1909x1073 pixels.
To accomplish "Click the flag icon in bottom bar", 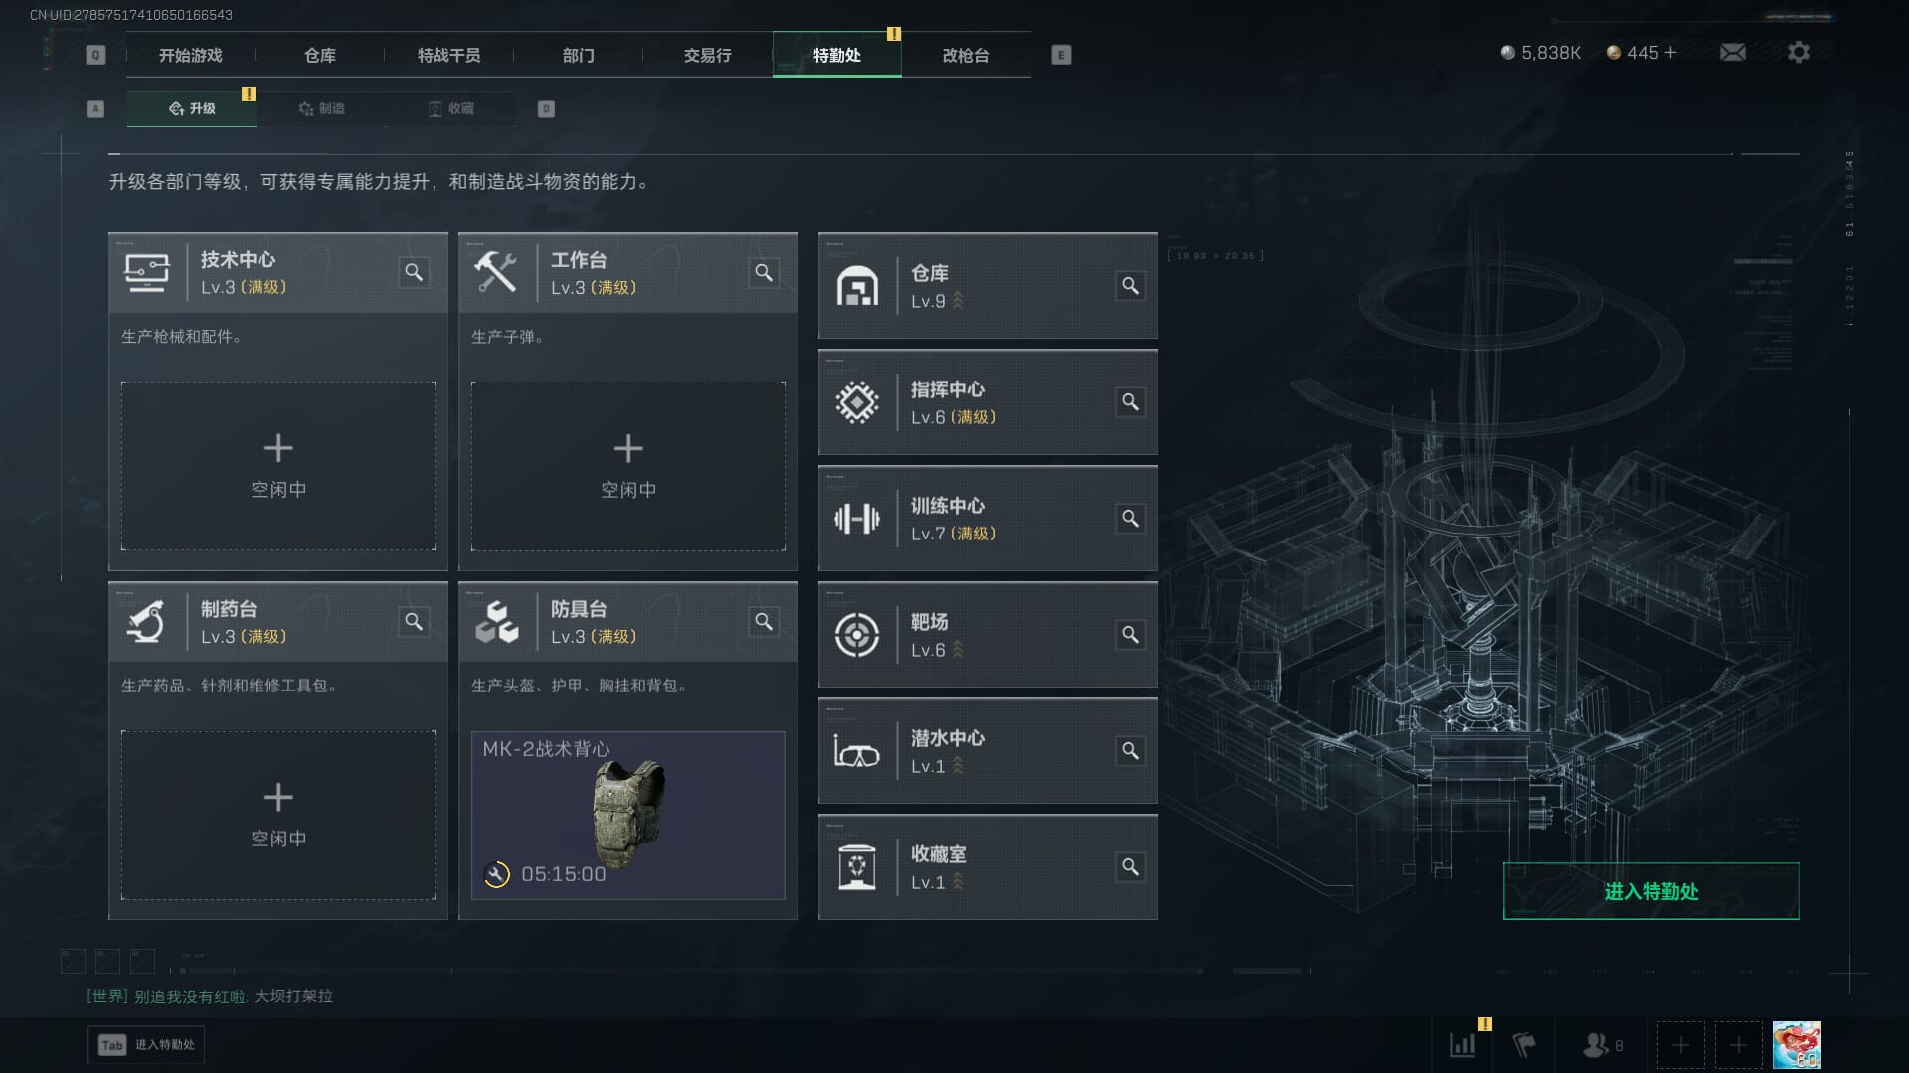I will pyautogui.click(x=1524, y=1045).
